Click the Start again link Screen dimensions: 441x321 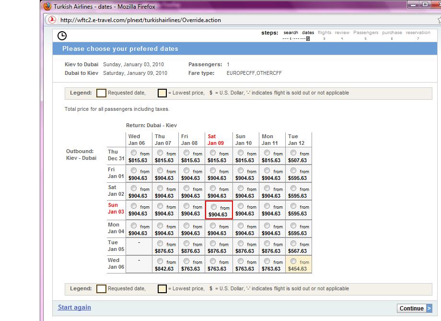pyautogui.click(x=74, y=307)
